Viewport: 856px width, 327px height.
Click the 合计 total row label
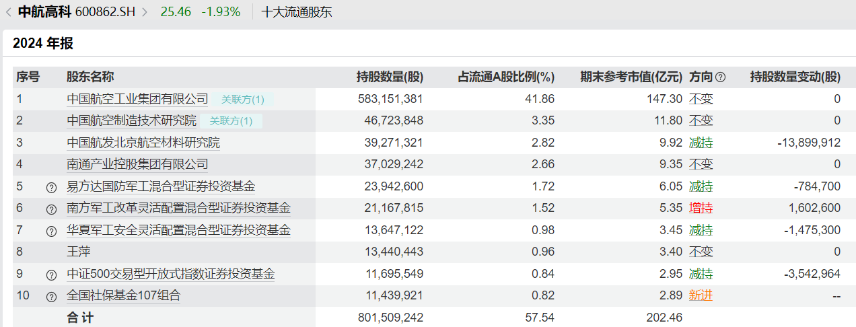80,317
